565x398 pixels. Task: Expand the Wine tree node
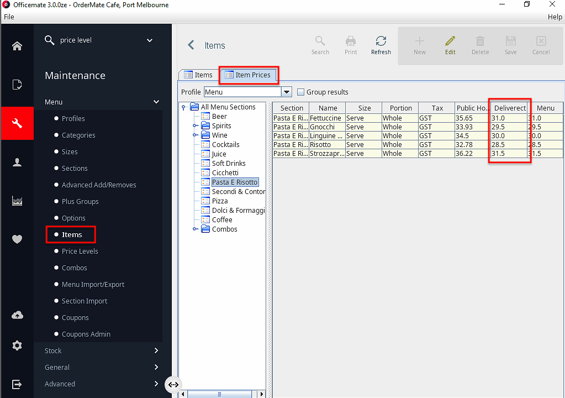point(195,135)
